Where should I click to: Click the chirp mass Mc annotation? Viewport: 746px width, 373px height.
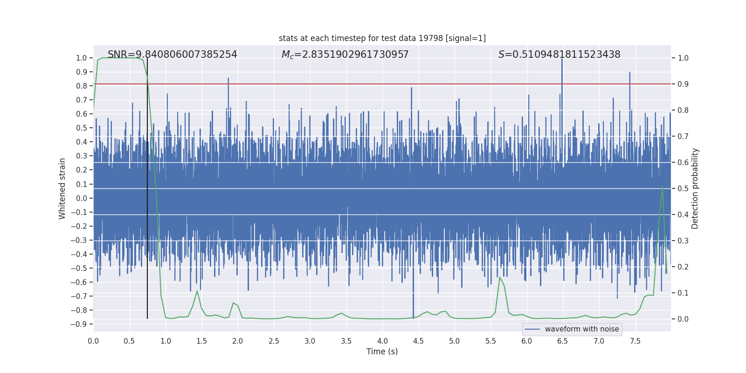[345, 55]
